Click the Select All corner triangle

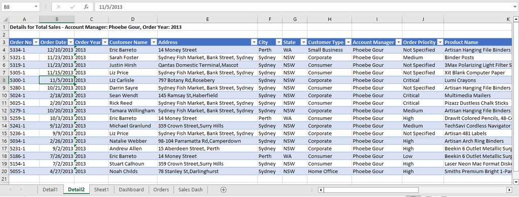[x=5, y=20]
